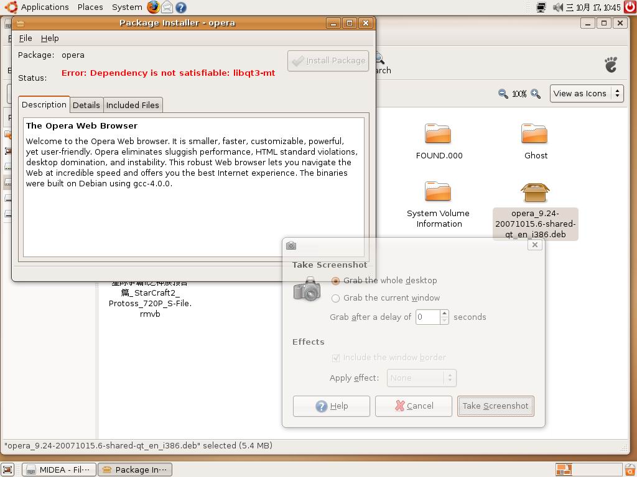The height and width of the screenshot is (477, 637).
Task: Click the 100% zoom level in file browser
Action: click(519, 94)
